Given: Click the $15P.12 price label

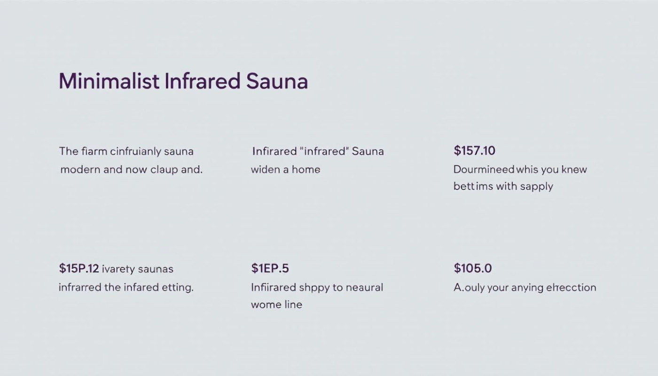Looking at the screenshot, I should tap(78, 269).
